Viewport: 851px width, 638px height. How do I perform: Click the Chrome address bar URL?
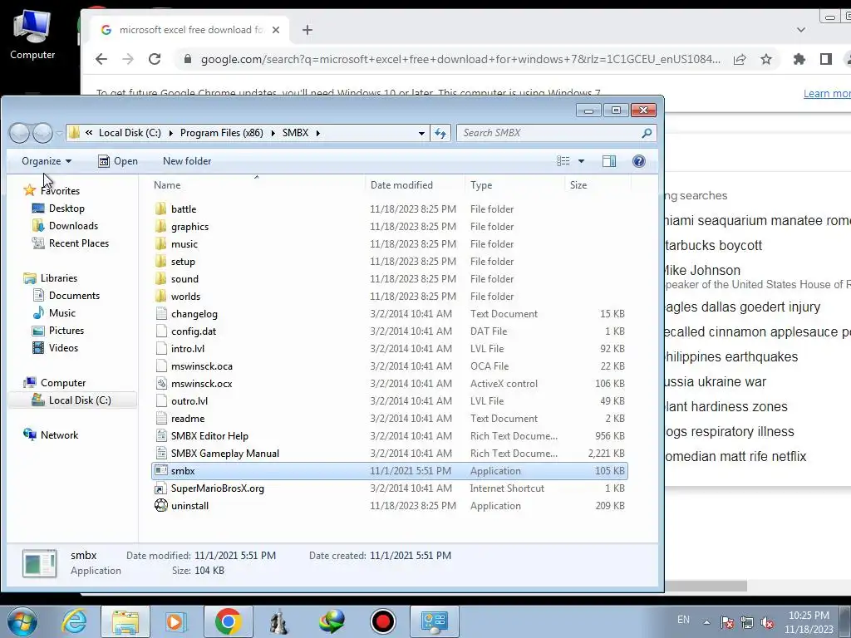(x=460, y=59)
